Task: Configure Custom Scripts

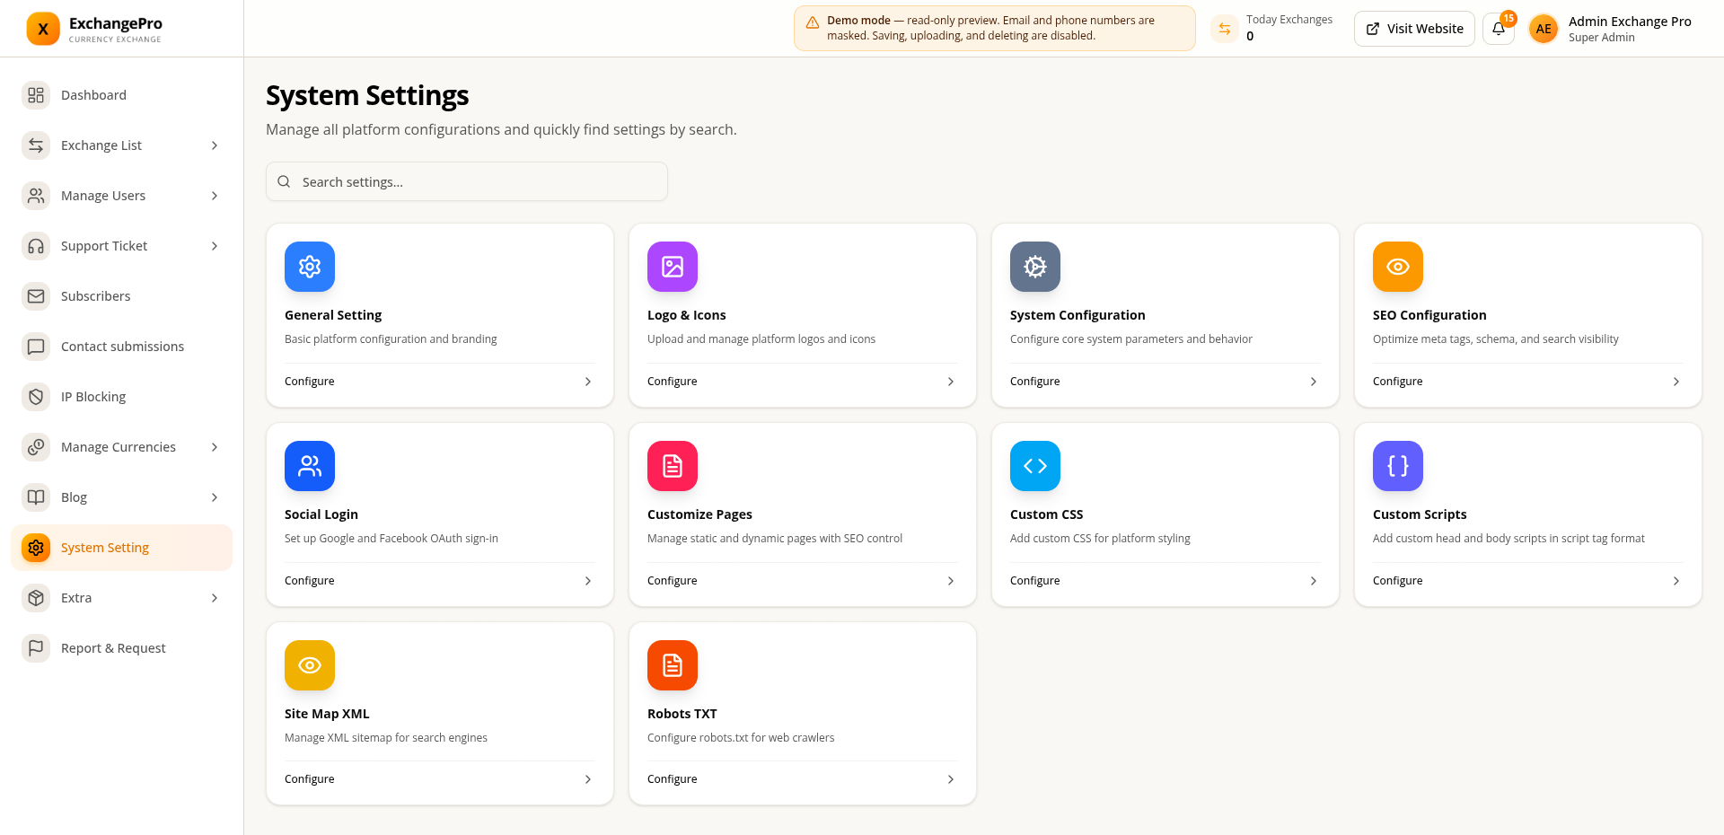Action: tap(1527, 581)
